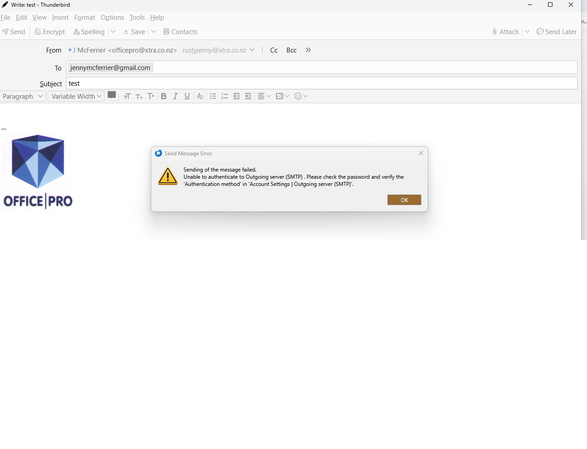
Task: Open the Help menu
Action: pyautogui.click(x=157, y=18)
